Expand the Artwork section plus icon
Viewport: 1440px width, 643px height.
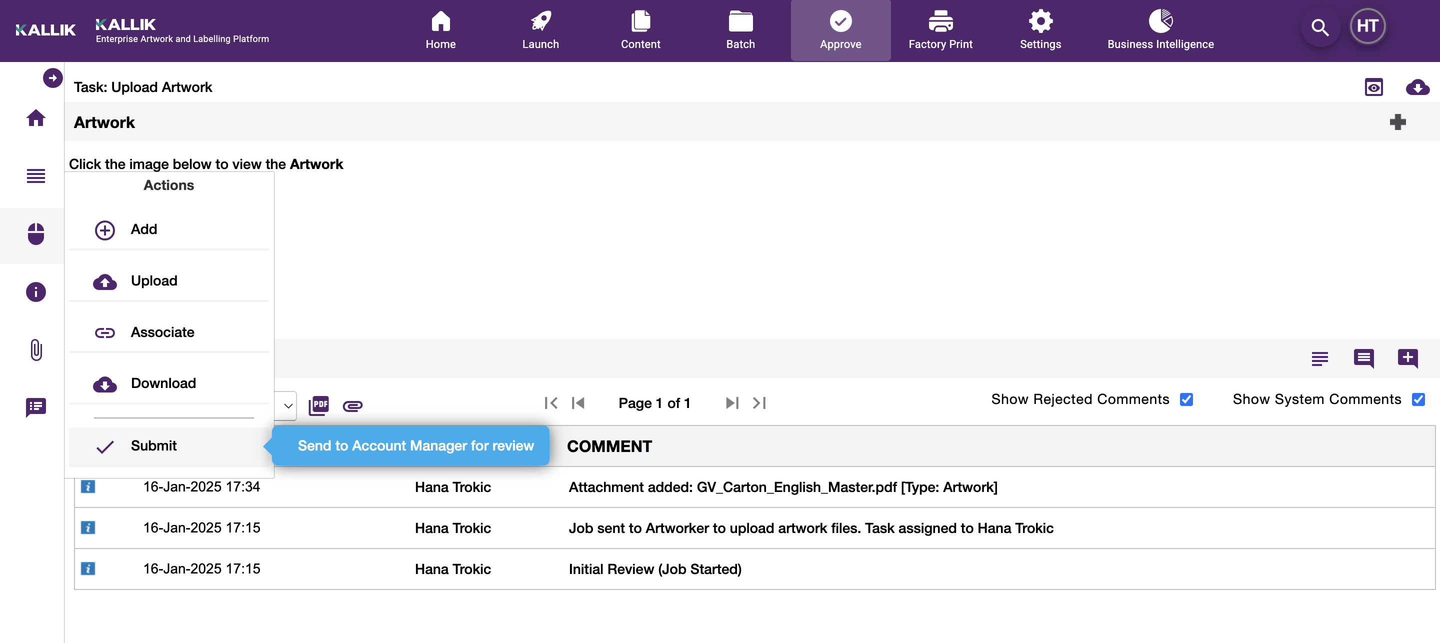tap(1397, 122)
